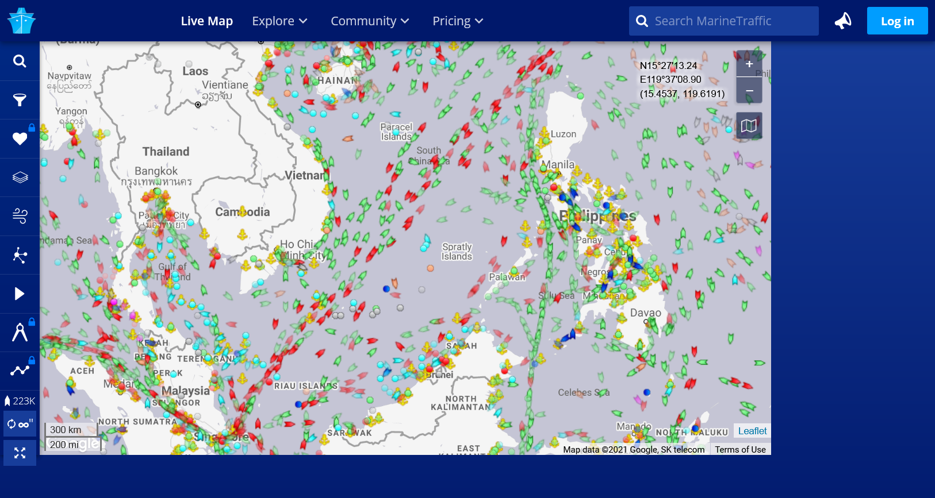Show the weather wind layer
Image resolution: width=935 pixels, height=498 pixels.
click(x=20, y=216)
